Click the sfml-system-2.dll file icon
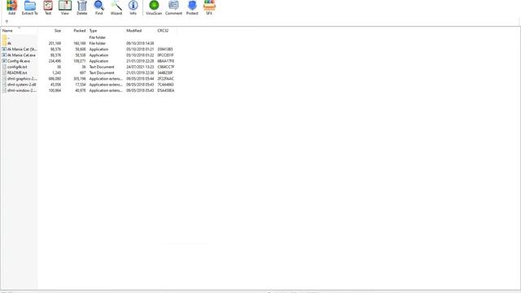This screenshot has height=293, width=521. click(x=4, y=85)
